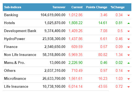
Task: Click HydroPower current value 1,437.86
Action: click(76, 39)
